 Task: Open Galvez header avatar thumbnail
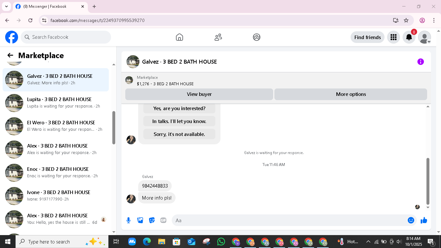[x=133, y=62]
